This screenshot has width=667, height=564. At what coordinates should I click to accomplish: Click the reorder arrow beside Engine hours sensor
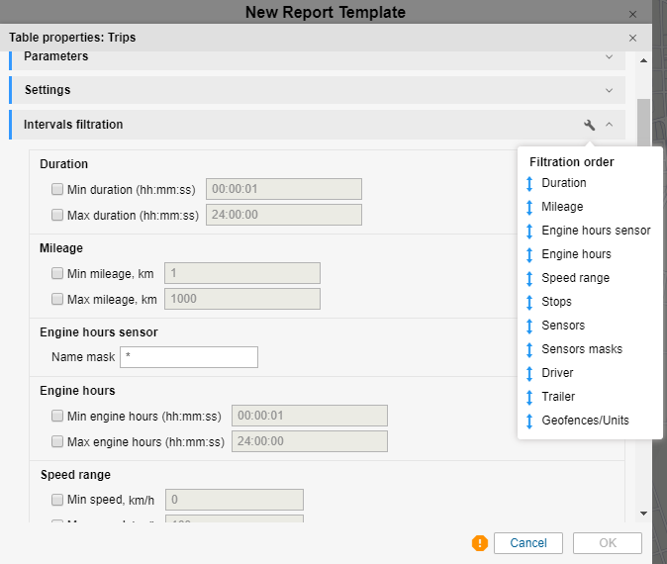click(529, 231)
